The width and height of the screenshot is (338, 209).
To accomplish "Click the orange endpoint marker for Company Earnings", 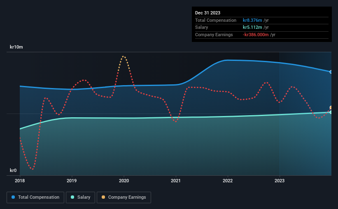I will pyautogui.click(x=331, y=107).
